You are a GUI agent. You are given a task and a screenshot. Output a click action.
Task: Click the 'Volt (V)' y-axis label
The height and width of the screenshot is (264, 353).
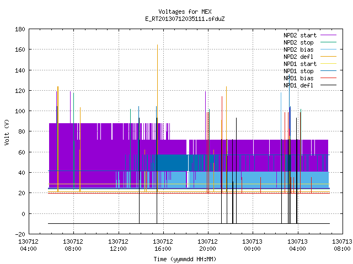pyautogui.click(x=7, y=132)
